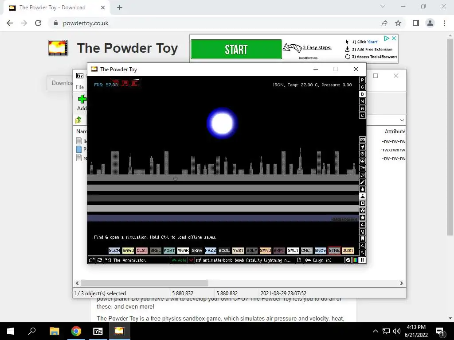Open render options rainbow icon
The image size is (454, 340).
point(355,260)
